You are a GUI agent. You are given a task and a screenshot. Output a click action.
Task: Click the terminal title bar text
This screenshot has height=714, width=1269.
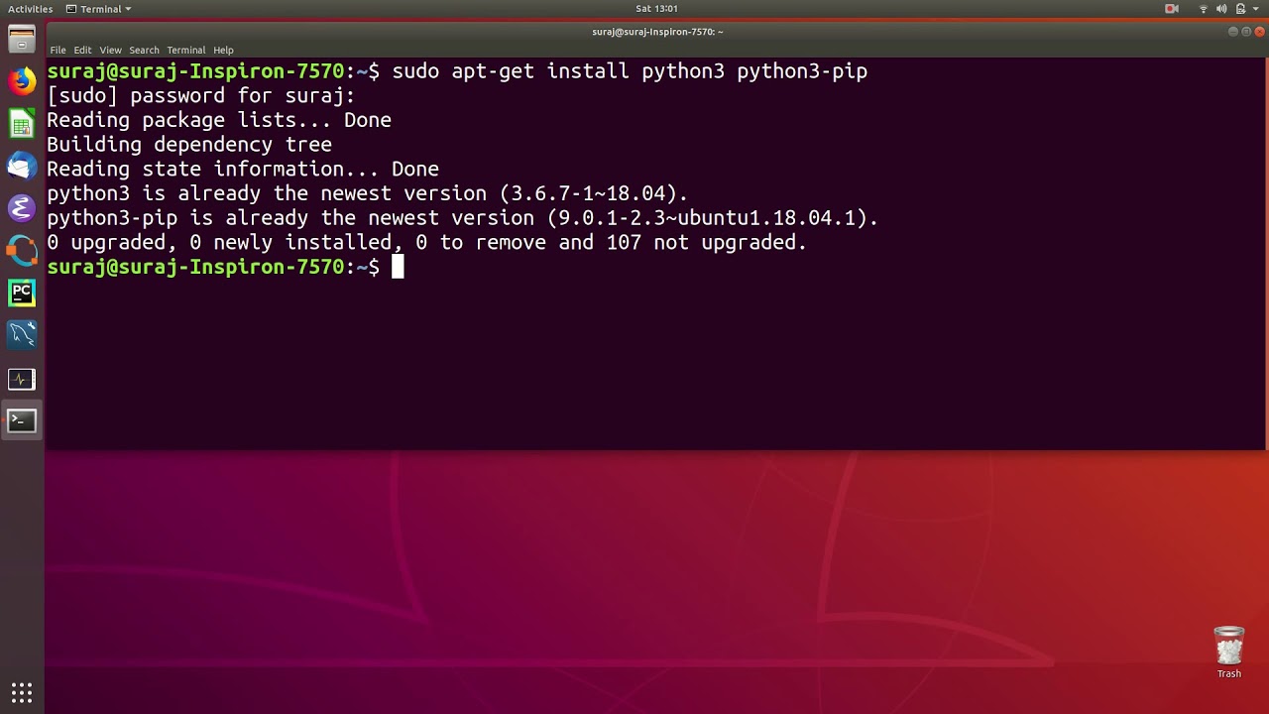click(x=657, y=32)
